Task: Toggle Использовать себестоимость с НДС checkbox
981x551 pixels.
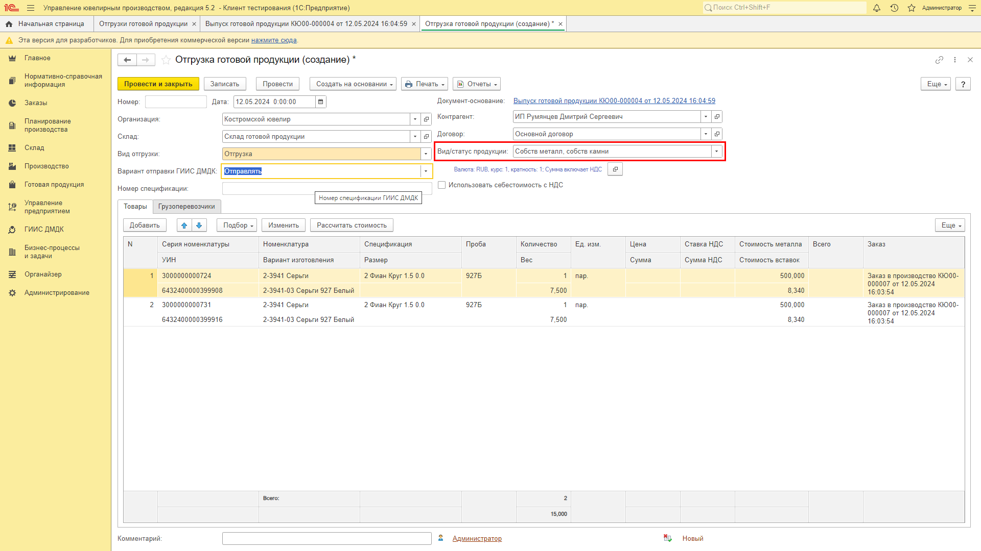Action: (441, 185)
